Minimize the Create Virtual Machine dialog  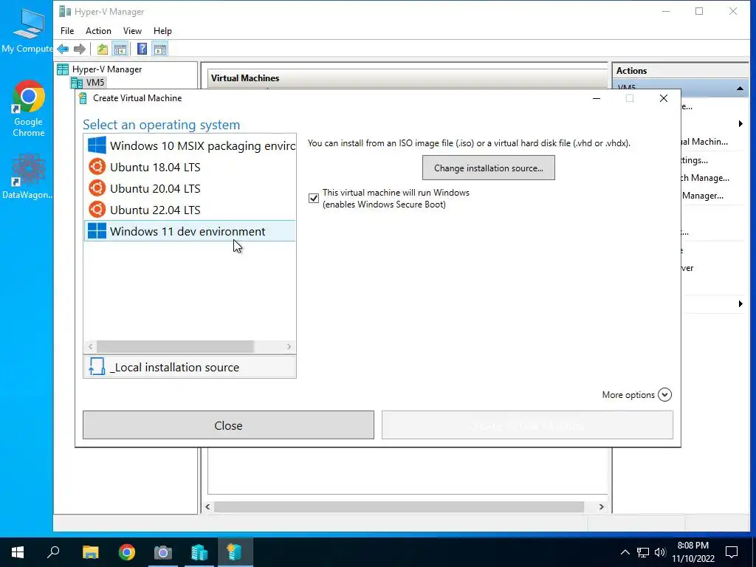click(597, 98)
